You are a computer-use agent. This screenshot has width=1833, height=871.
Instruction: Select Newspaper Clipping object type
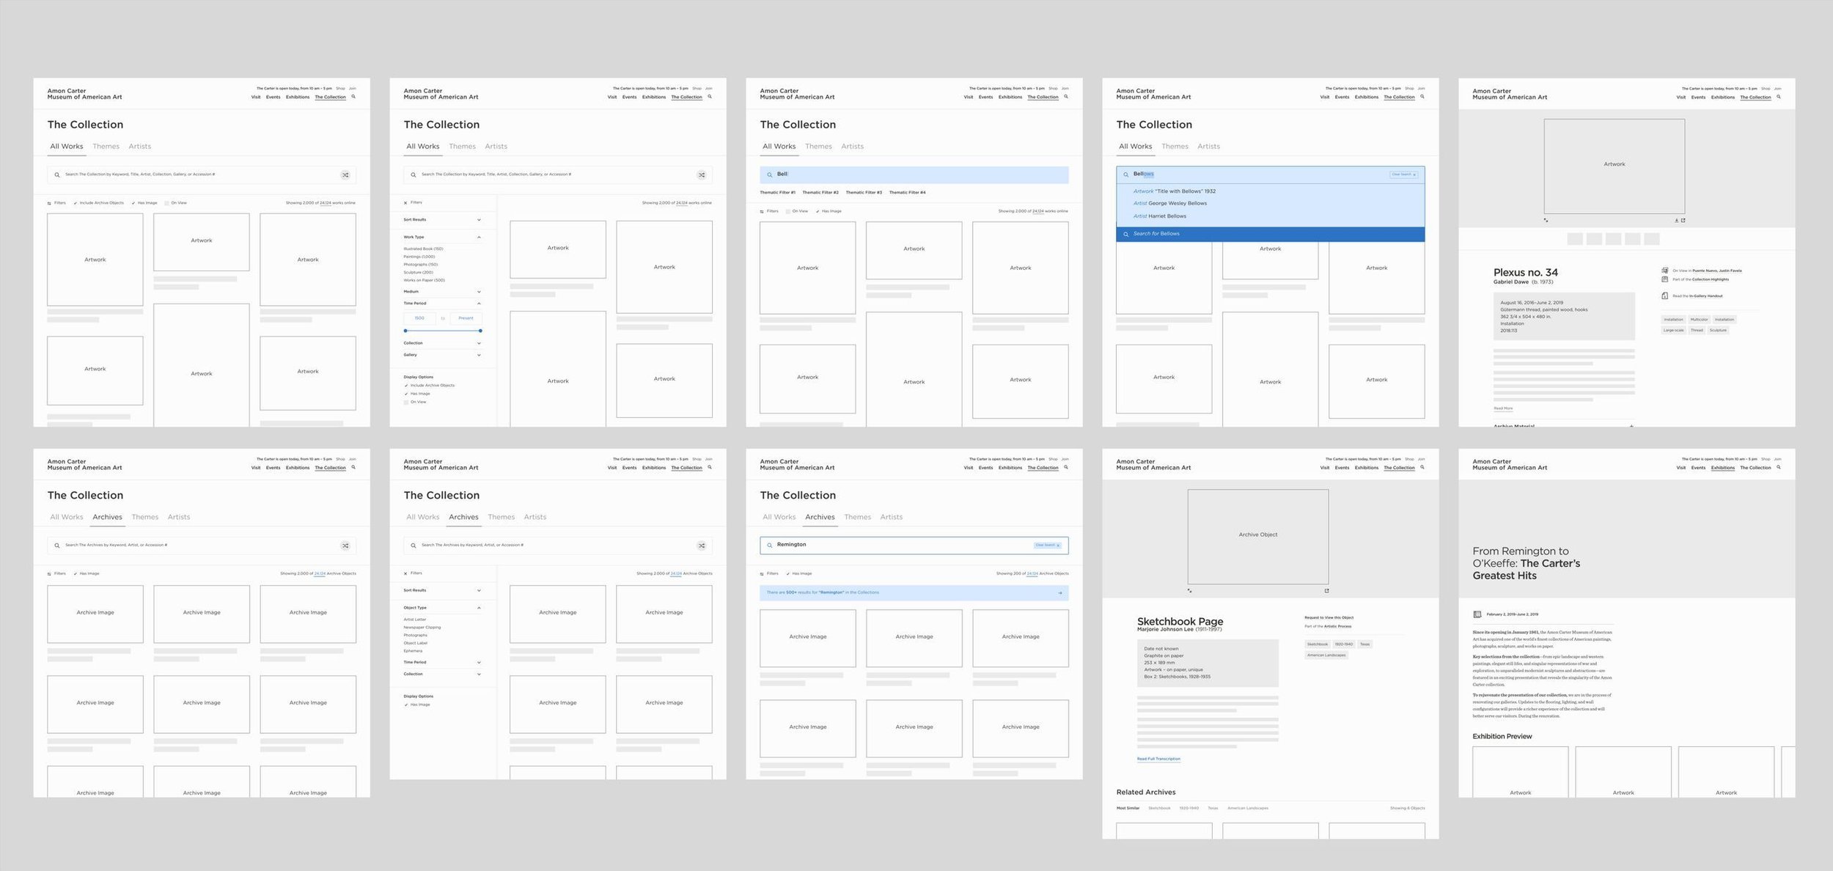(422, 628)
